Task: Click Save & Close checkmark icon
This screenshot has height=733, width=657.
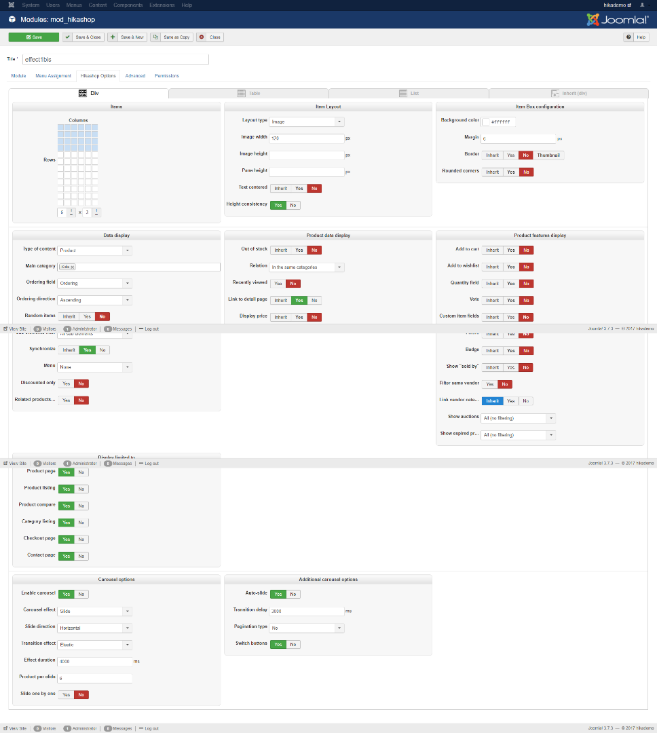Action: (x=67, y=37)
